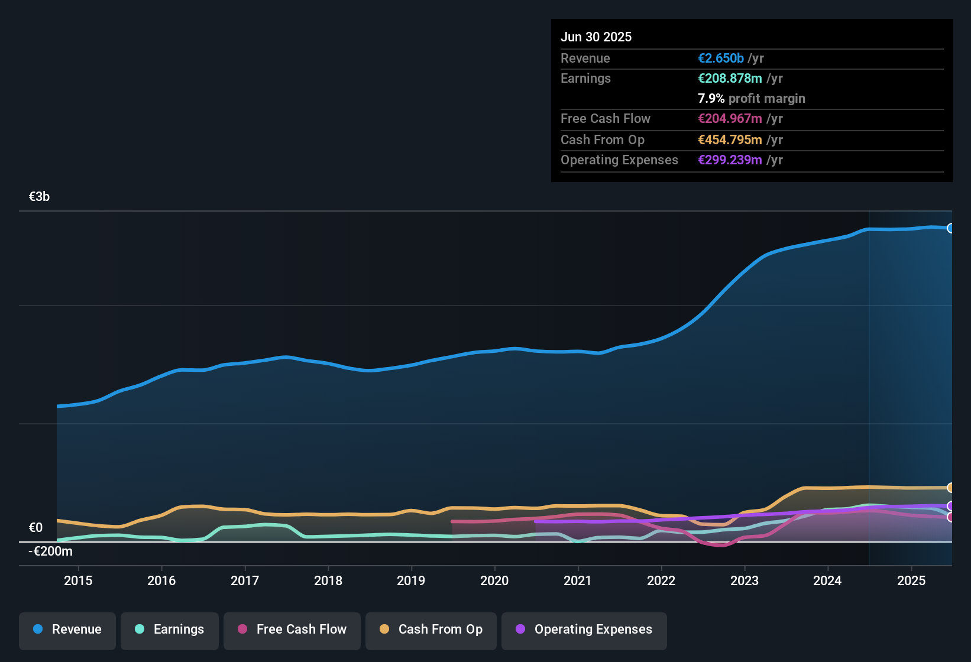Click the €2.650b revenue value in tooltip
Image resolution: width=971 pixels, height=662 pixels.
pyautogui.click(x=721, y=59)
